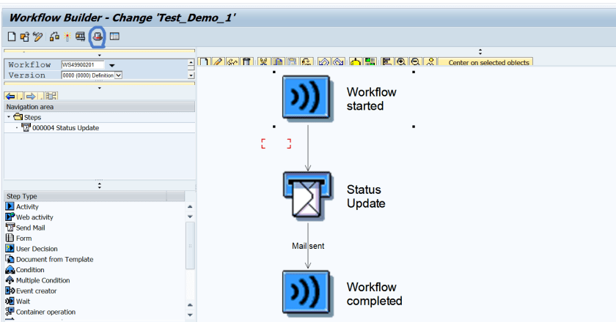
Task: Click up arrow of Workflow pane scrollbar
Action: point(191,62)
